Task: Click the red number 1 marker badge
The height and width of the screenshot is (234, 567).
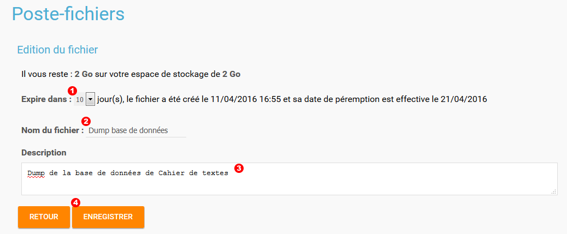Action: pyautogui.click(x=70, y=90)
